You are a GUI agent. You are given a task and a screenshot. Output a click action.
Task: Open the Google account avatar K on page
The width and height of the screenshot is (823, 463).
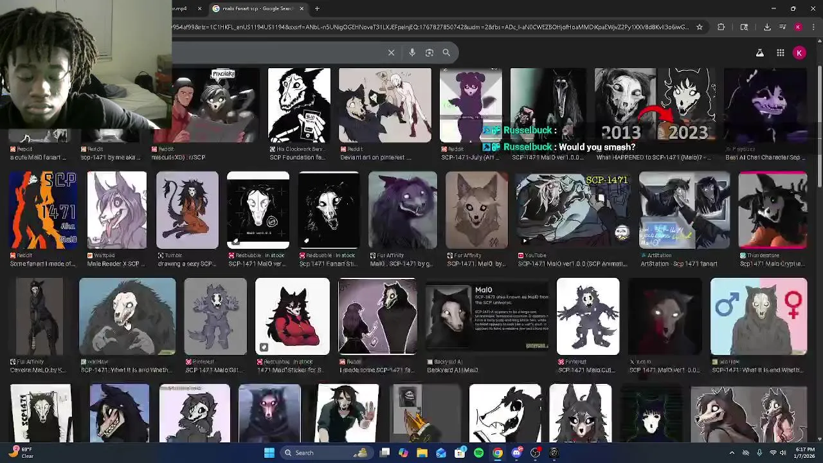pos(799,53)
